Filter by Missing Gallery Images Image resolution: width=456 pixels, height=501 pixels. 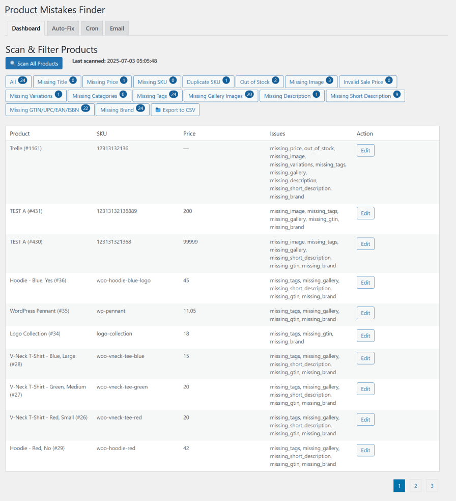tap(221, 96)
